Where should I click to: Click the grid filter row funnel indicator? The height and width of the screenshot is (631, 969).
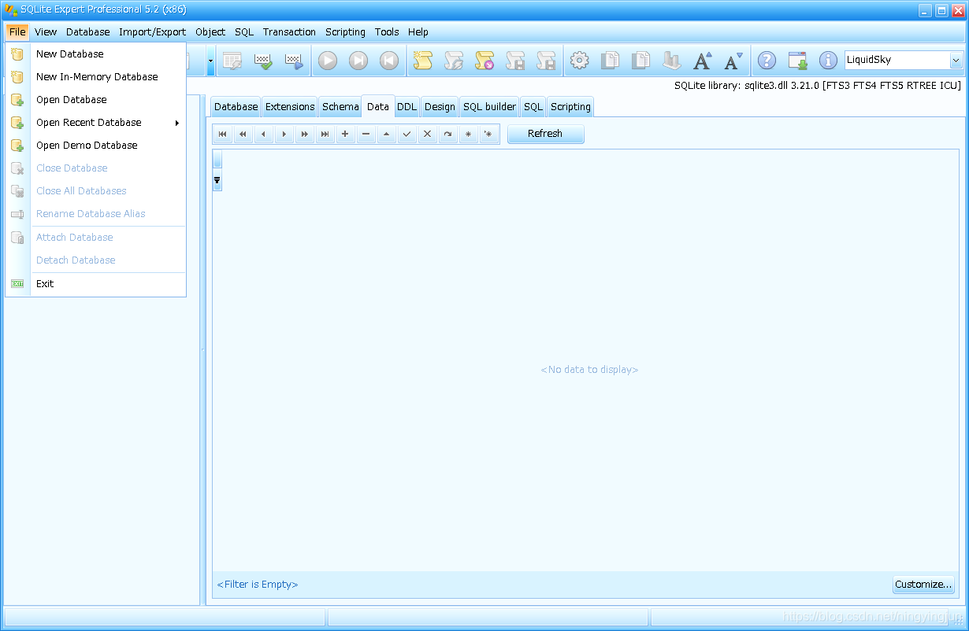coord(217,180)
